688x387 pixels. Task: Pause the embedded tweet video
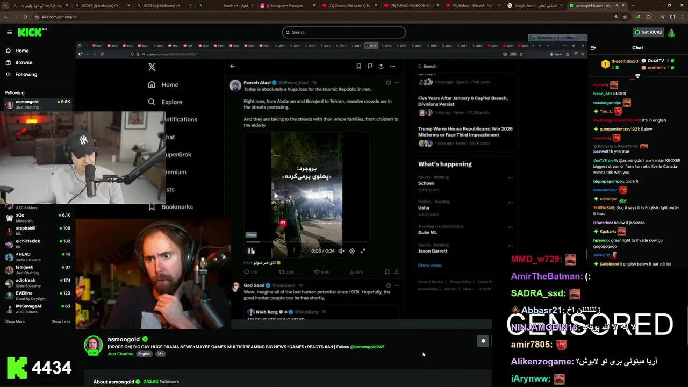[251, 251]
